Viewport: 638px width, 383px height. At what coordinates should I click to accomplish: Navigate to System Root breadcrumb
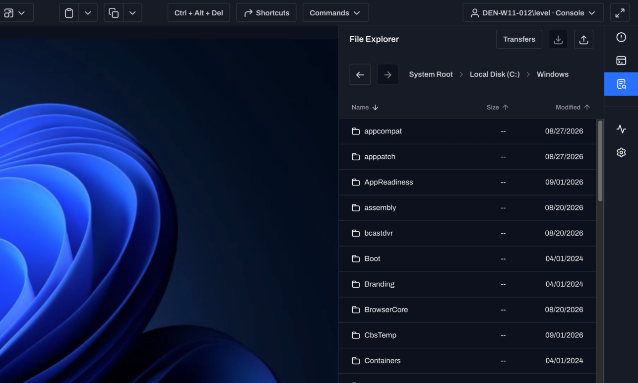pos(431,74)
